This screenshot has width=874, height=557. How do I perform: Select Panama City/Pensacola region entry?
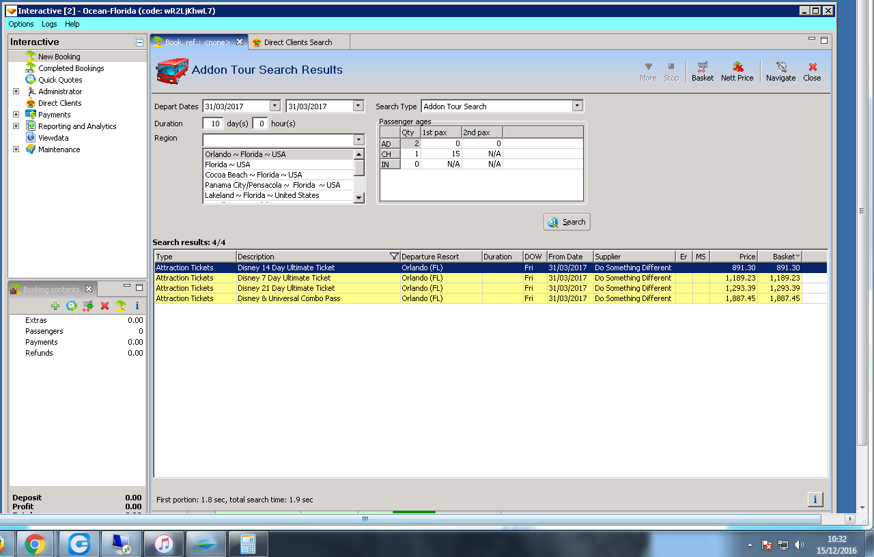[x=278, y=185]
